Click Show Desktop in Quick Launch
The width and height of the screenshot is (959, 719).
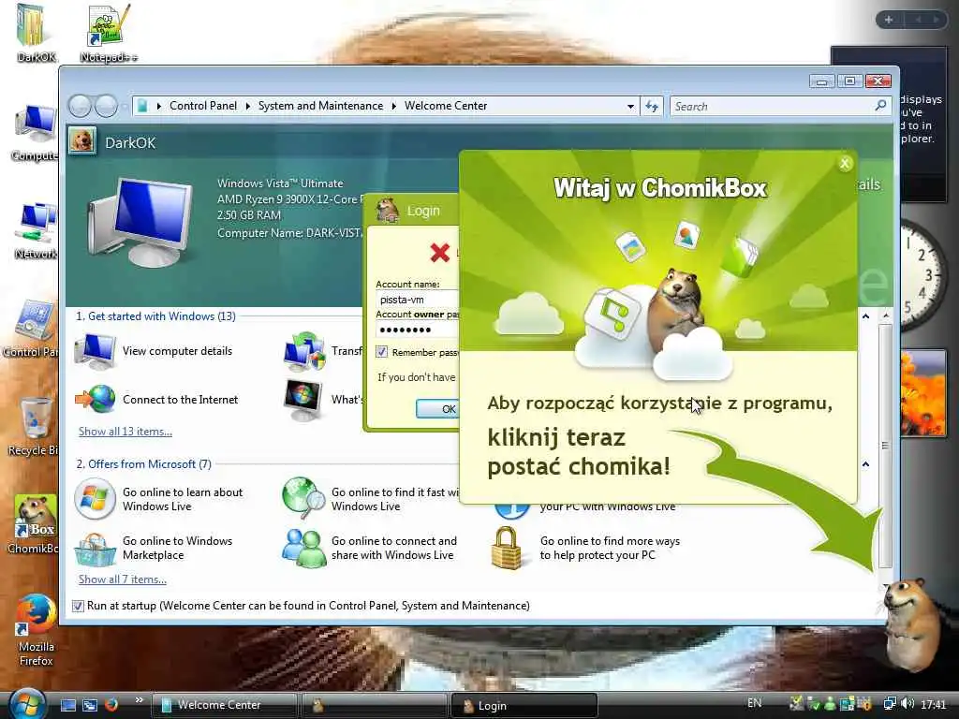pos(68,705)
